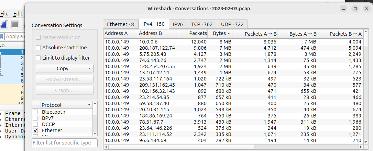Click the stop capture square icon
373x151 pixels.
click(15, 24)
